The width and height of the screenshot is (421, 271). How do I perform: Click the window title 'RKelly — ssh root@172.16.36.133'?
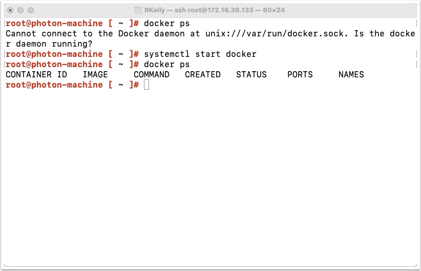pyautogui.click(x=199, y=10)
